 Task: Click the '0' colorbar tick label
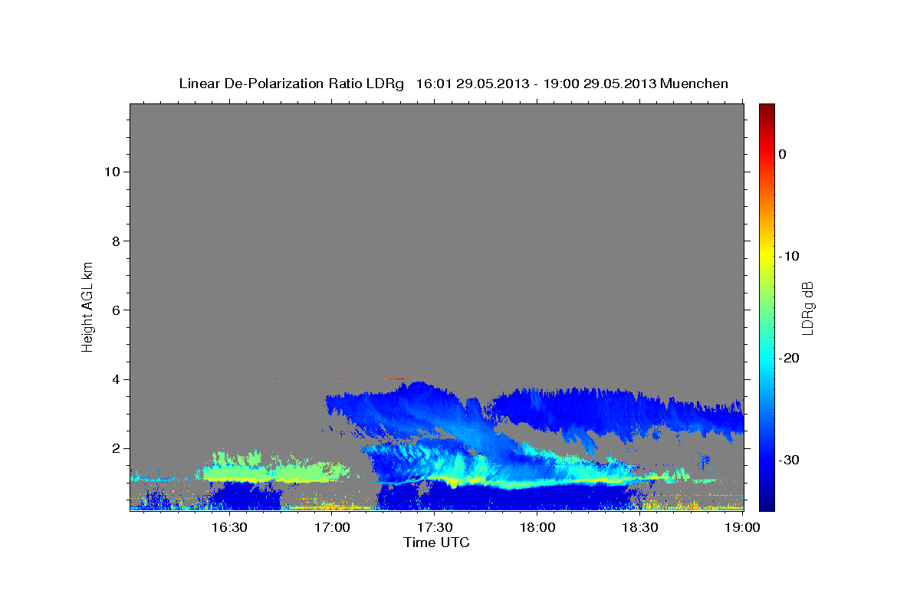coord(783,154)
